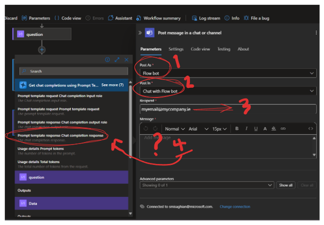The width and height of the screenshot is (324, 225).
Task: Open the Post As dropdown
Action: 228,73
